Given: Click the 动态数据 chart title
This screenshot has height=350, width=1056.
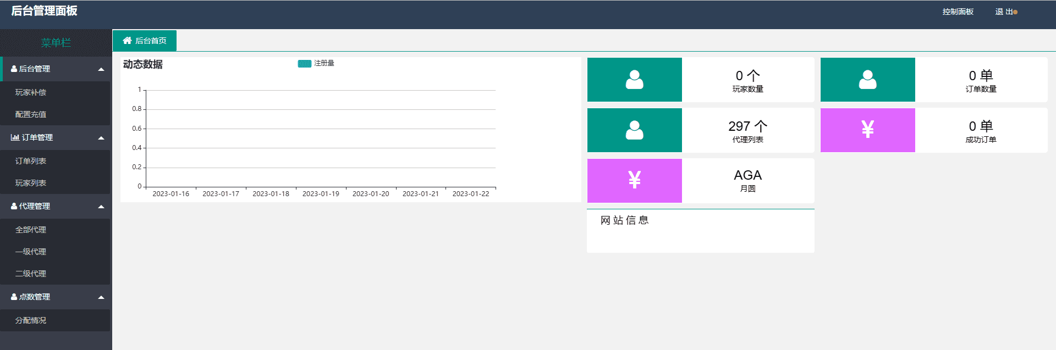Looking at the screenshot, I should tap(143, 64).
